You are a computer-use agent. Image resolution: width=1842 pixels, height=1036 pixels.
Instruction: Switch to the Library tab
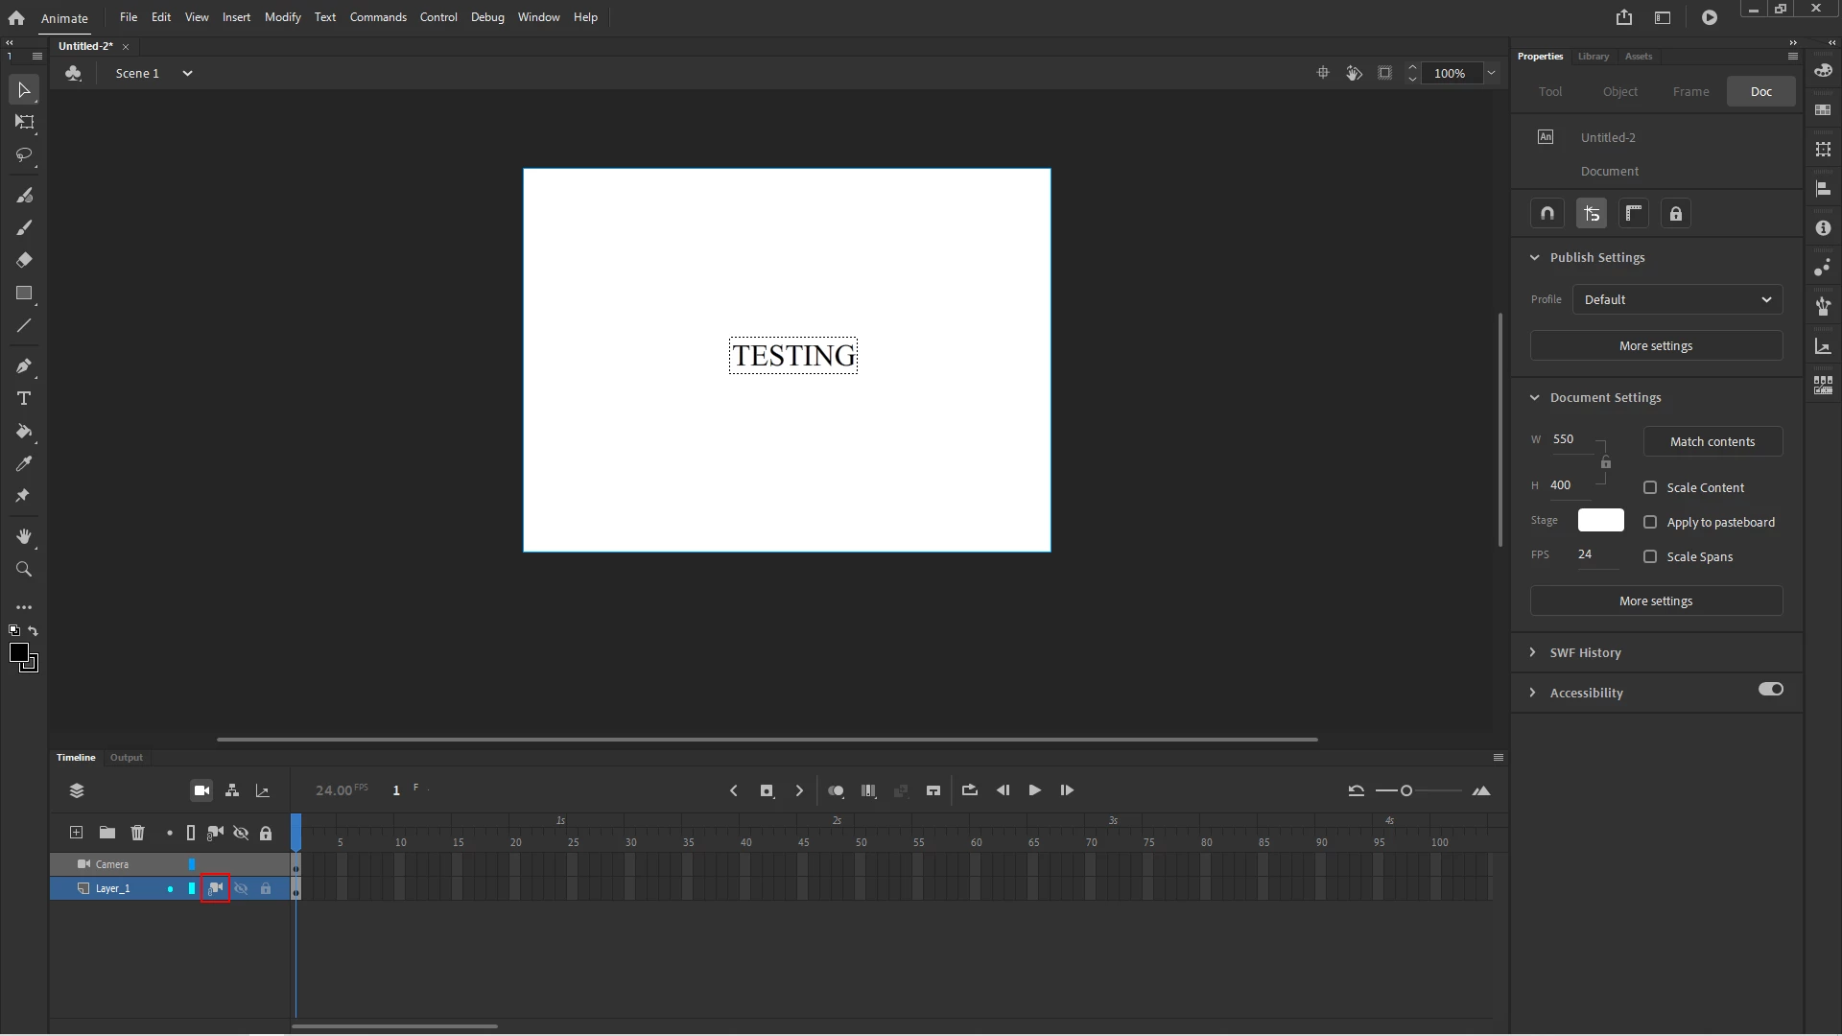[1593, 57]
